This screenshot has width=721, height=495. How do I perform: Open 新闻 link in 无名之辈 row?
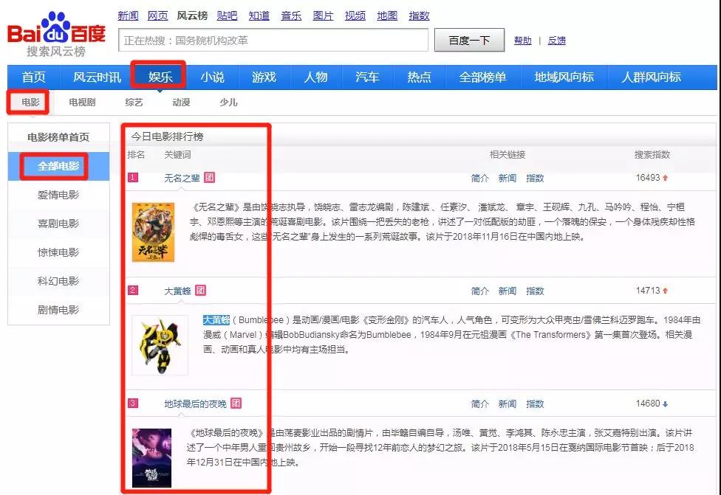(508, 178)
